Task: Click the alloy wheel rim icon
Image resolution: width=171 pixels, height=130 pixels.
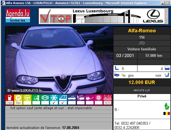Action: 99,97
